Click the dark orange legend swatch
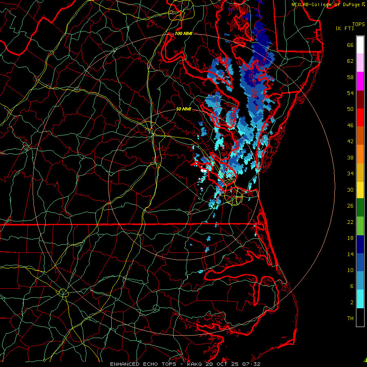Image resolution: width=367 pixels, height=367 pixels. [360, 136]
